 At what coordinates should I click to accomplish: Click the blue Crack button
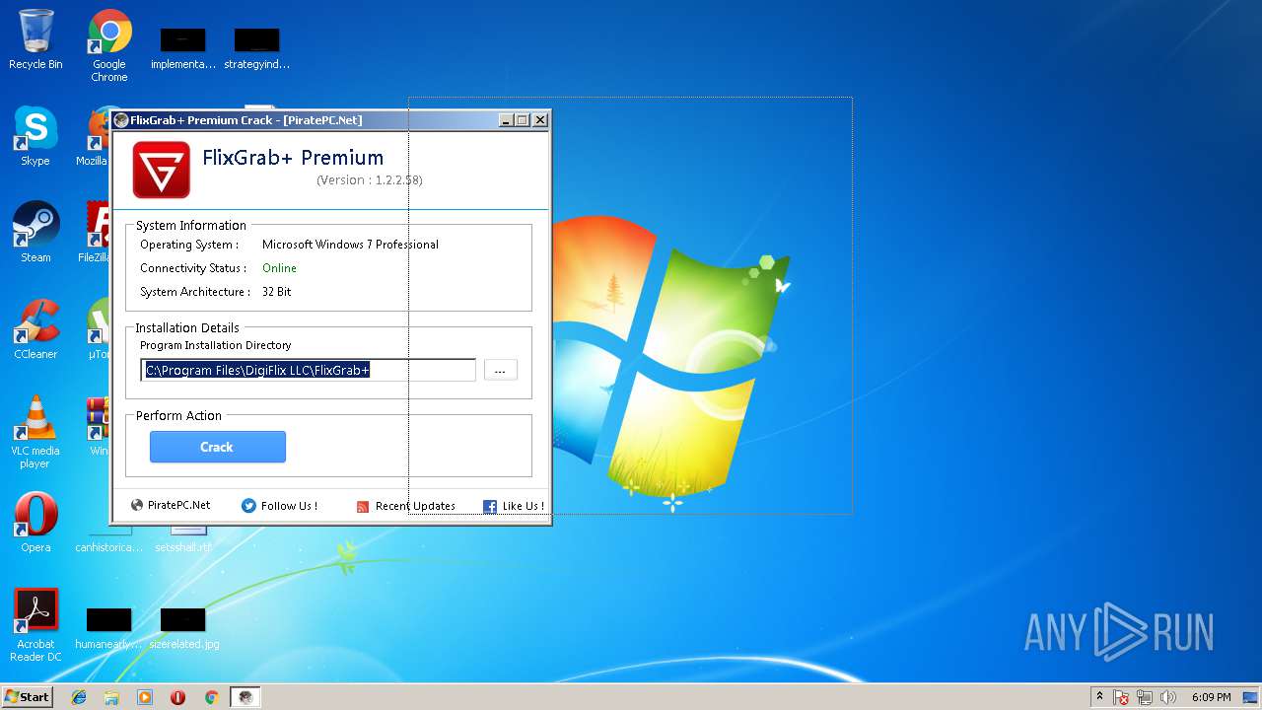coord(218,447)
